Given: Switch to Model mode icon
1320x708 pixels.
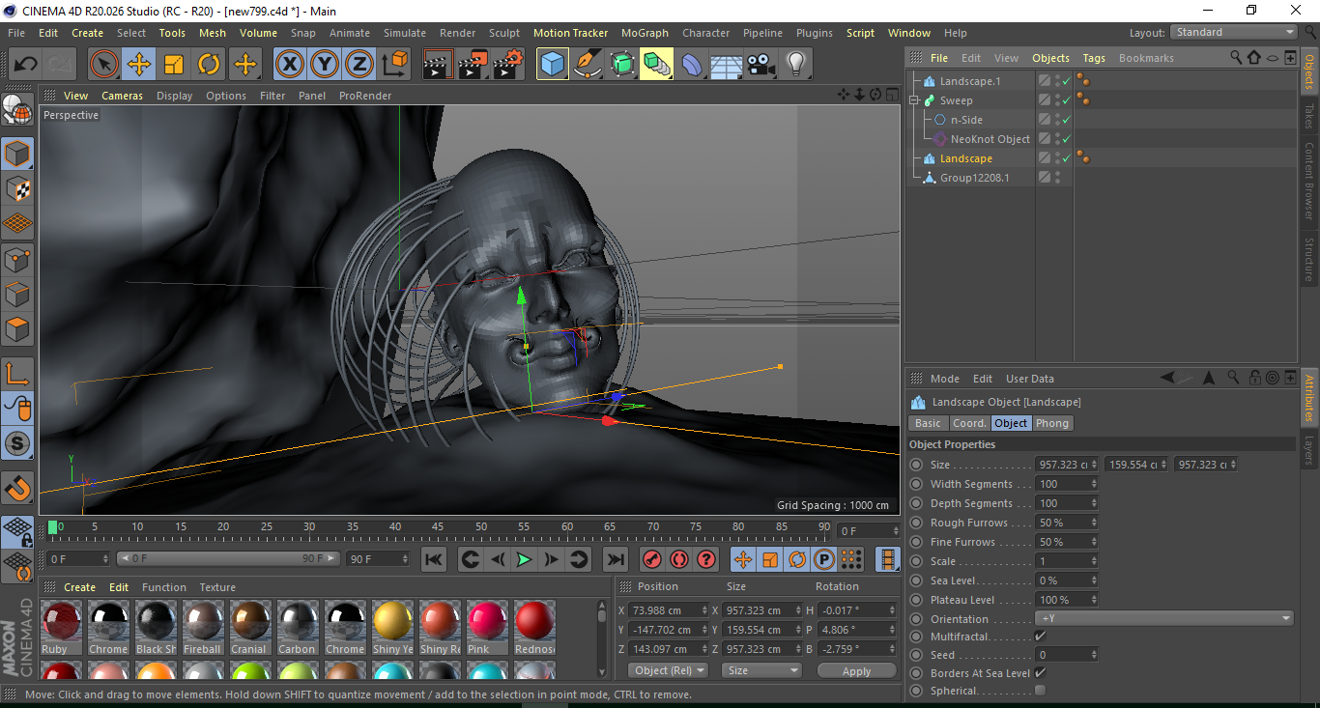Looking at the screenshot, I should click(x=17, y=154).
